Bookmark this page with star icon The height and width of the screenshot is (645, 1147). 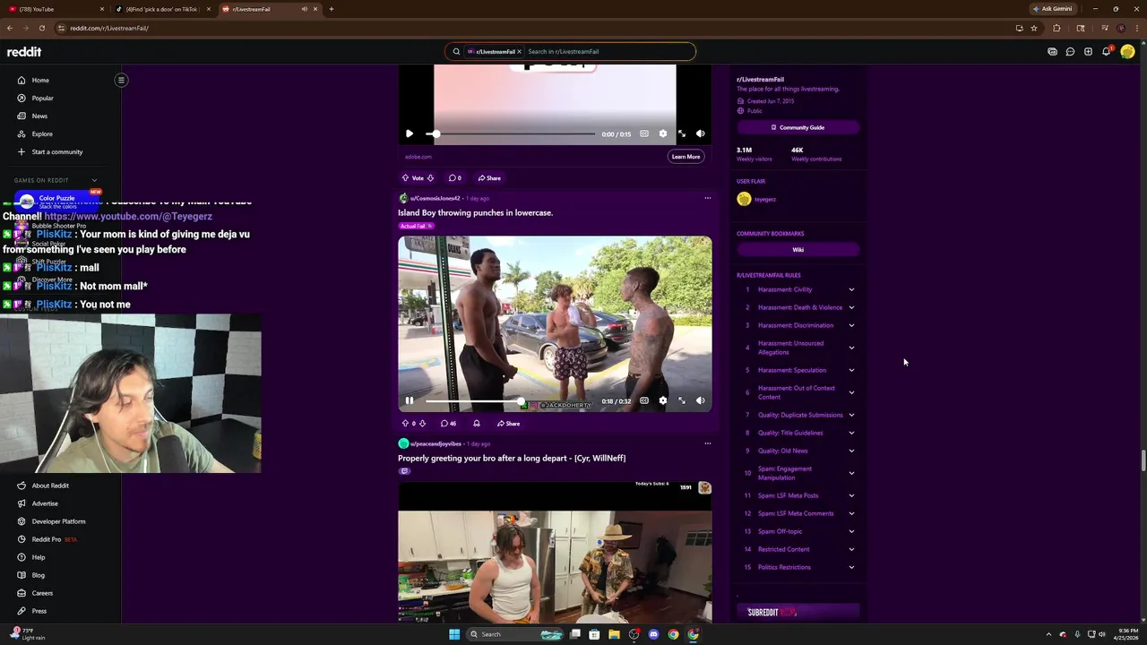coord(1034,28)
